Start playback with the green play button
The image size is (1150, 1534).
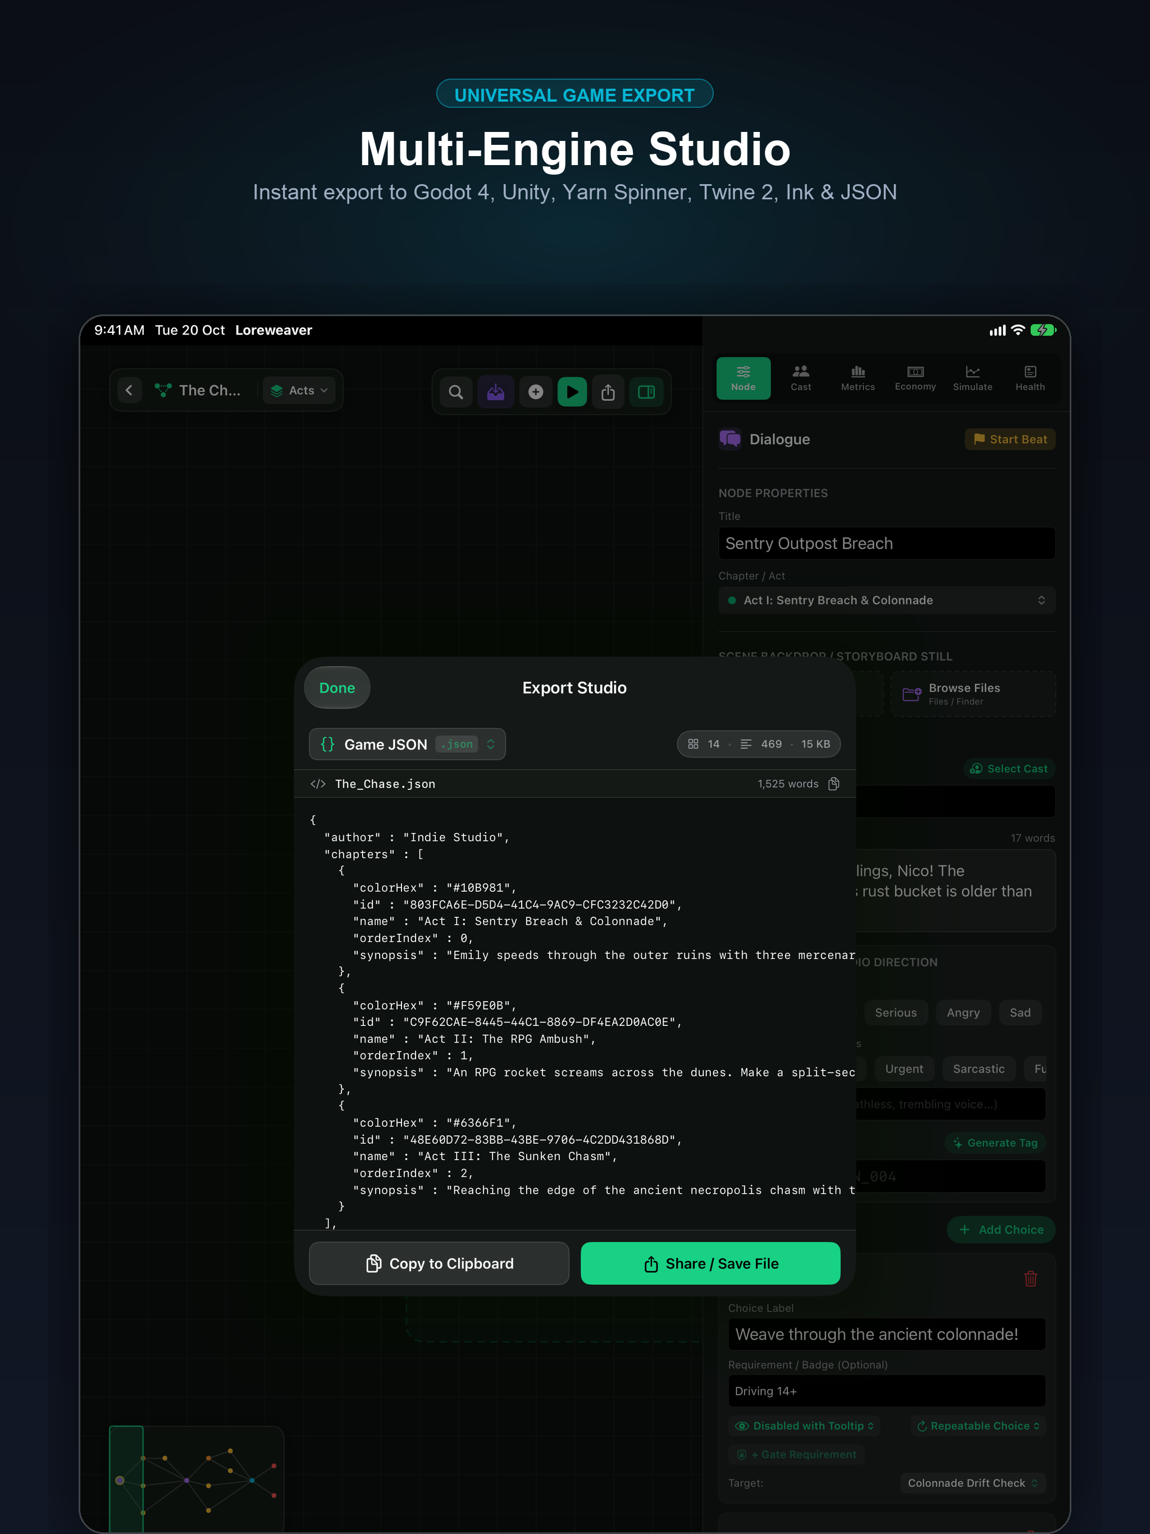coord(572,392)
